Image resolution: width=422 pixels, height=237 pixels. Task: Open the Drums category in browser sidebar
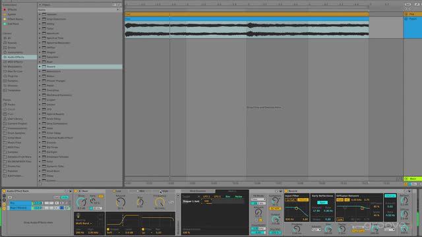pos(12,47)
